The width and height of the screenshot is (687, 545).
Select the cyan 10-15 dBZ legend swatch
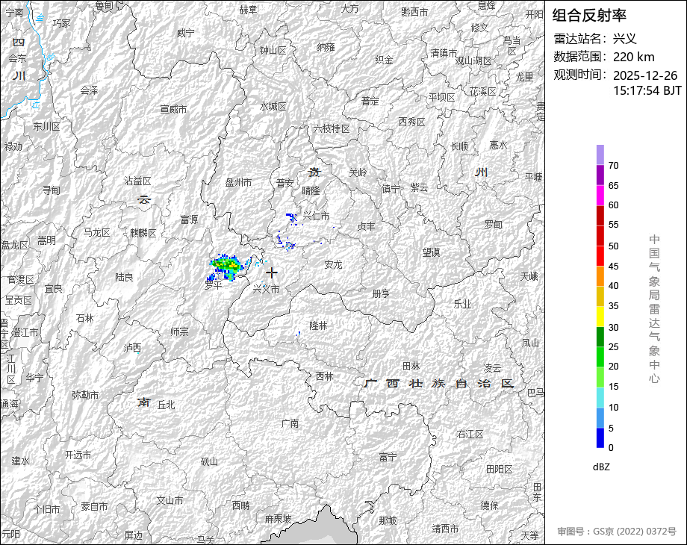600,397
